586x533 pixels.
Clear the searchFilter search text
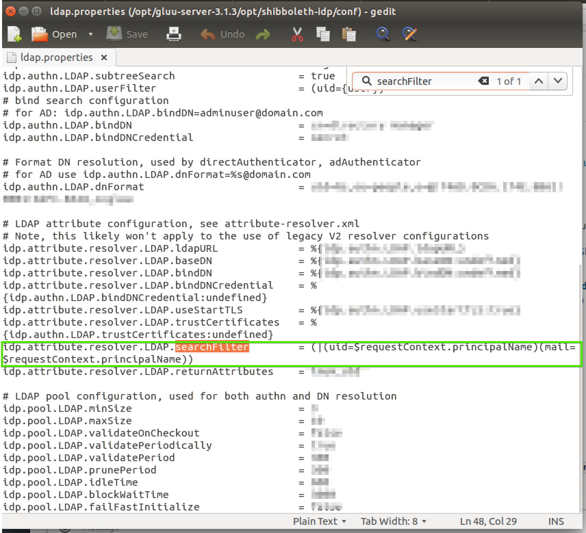(484, 81)
